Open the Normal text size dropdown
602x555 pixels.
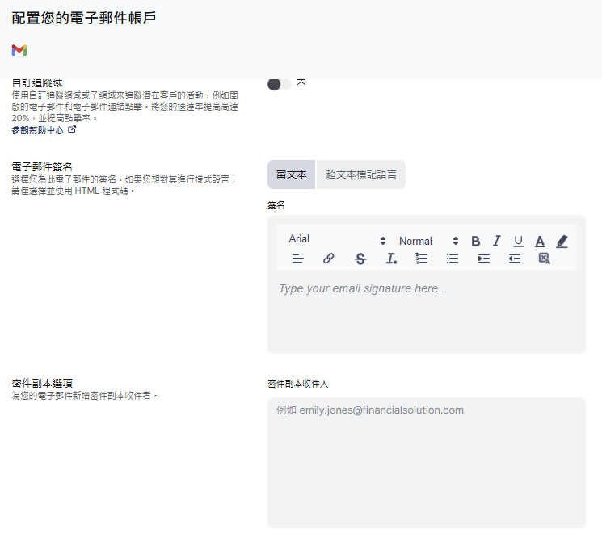point(428,241)
